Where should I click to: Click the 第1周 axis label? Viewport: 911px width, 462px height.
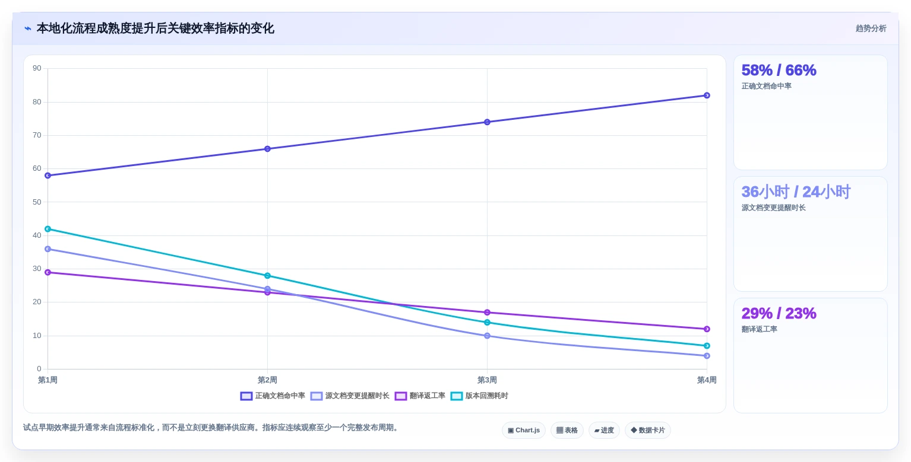click(48, 380)
